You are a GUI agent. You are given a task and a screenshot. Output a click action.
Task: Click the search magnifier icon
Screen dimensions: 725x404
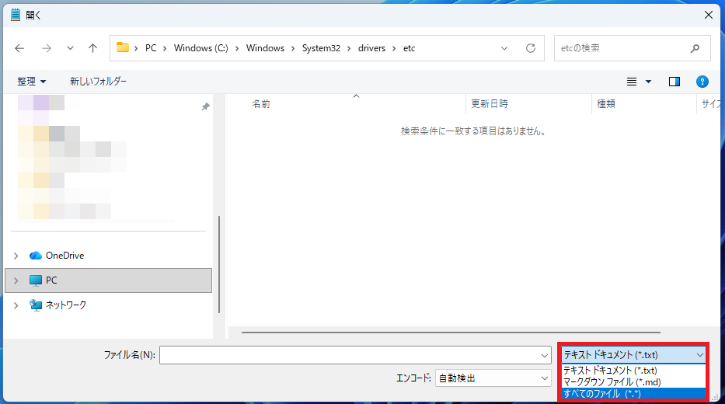click(x=695, y=48)
